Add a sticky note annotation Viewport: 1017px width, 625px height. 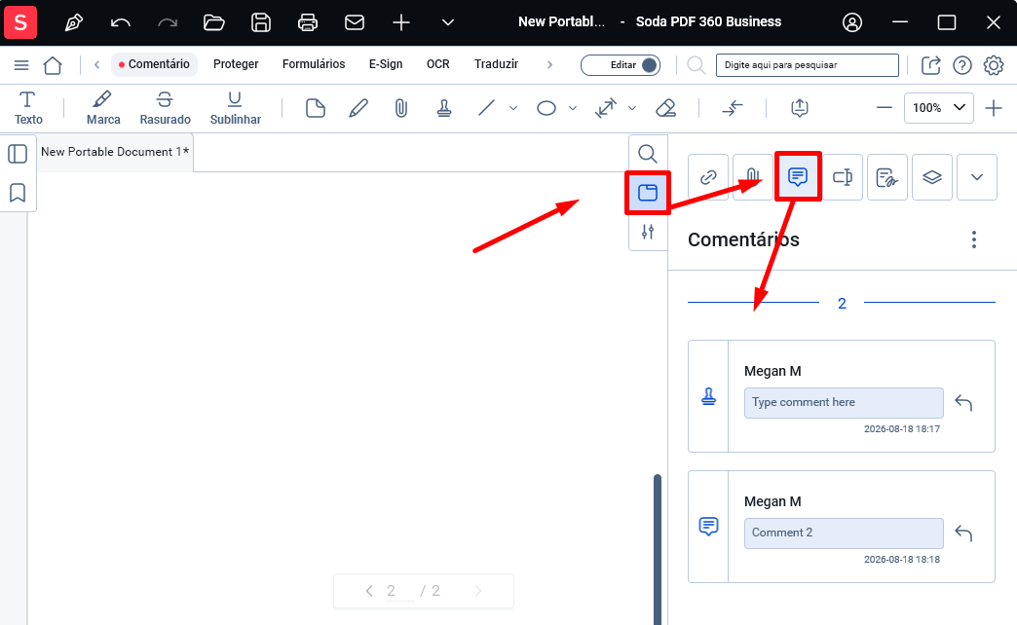[x=316, y=108]
